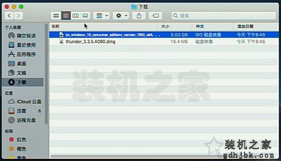Open 应用程序 (Applications) in sidebar

pos(22,54)
